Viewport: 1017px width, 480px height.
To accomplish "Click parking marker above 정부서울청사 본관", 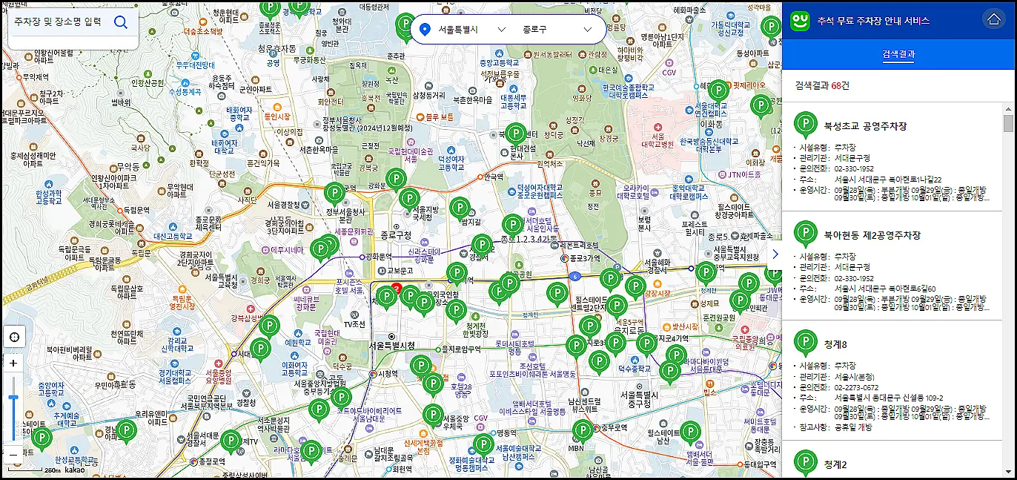I will pos(335,194).
